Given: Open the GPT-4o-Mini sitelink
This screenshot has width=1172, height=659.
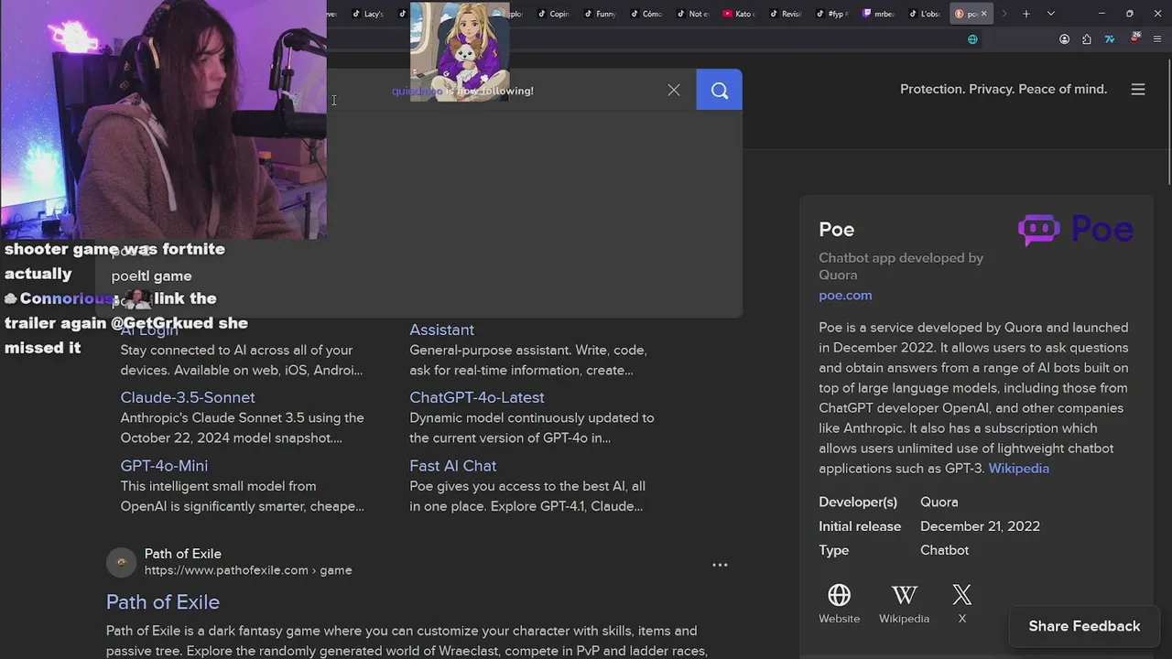Looking at the screenshot, I should click(x=164, y=466).
